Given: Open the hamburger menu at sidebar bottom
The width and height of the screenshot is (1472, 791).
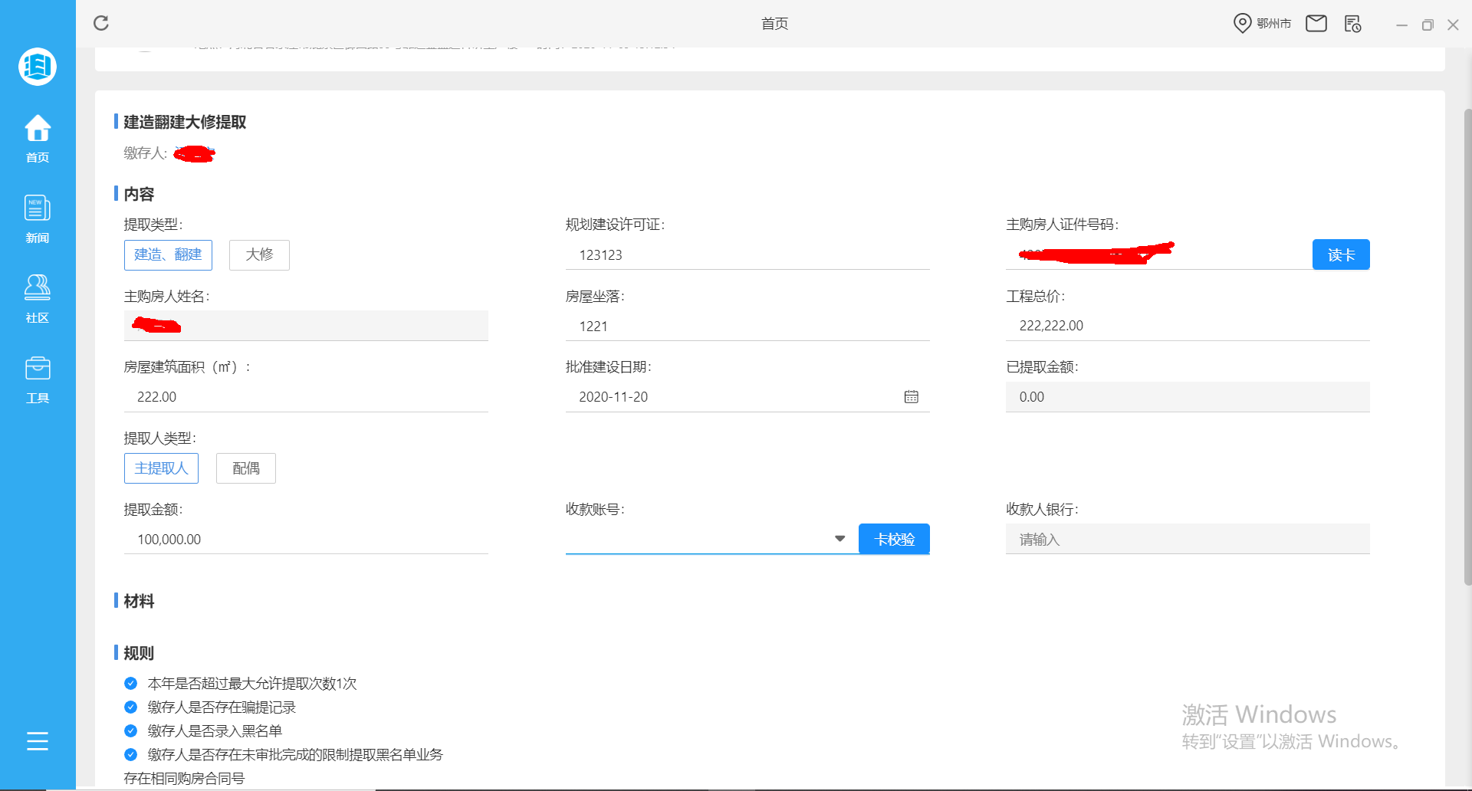Looking at the screenshot, I should 38,741.
